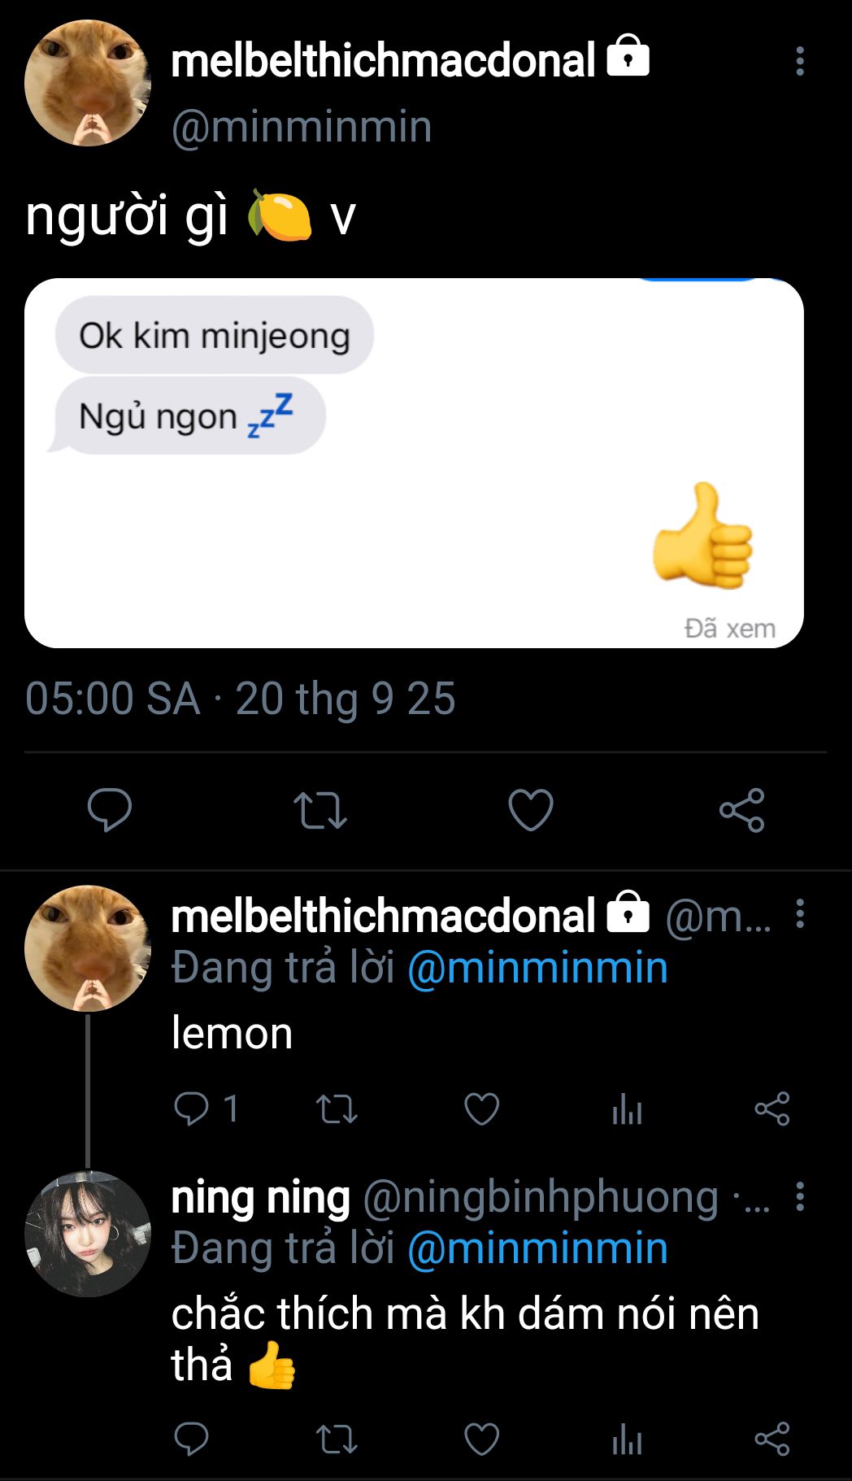
Task: Retweet ning ning's reply
Action: (336, 1439)
